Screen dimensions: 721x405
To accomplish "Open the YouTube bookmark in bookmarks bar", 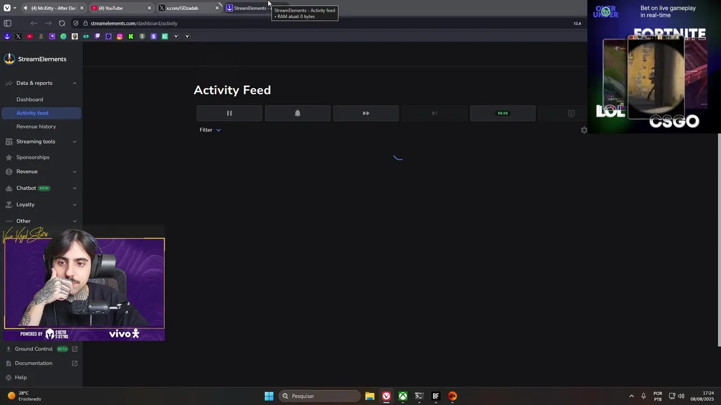I will [x=29, y=37].
